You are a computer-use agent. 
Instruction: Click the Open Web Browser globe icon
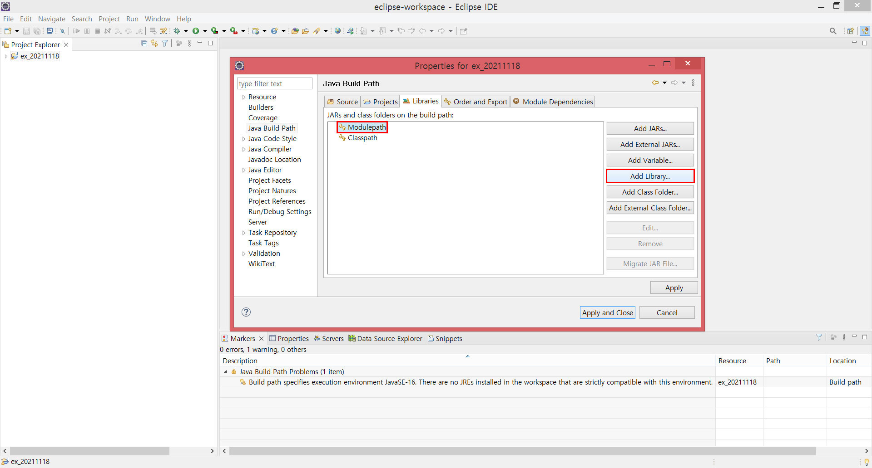(337, 31)
